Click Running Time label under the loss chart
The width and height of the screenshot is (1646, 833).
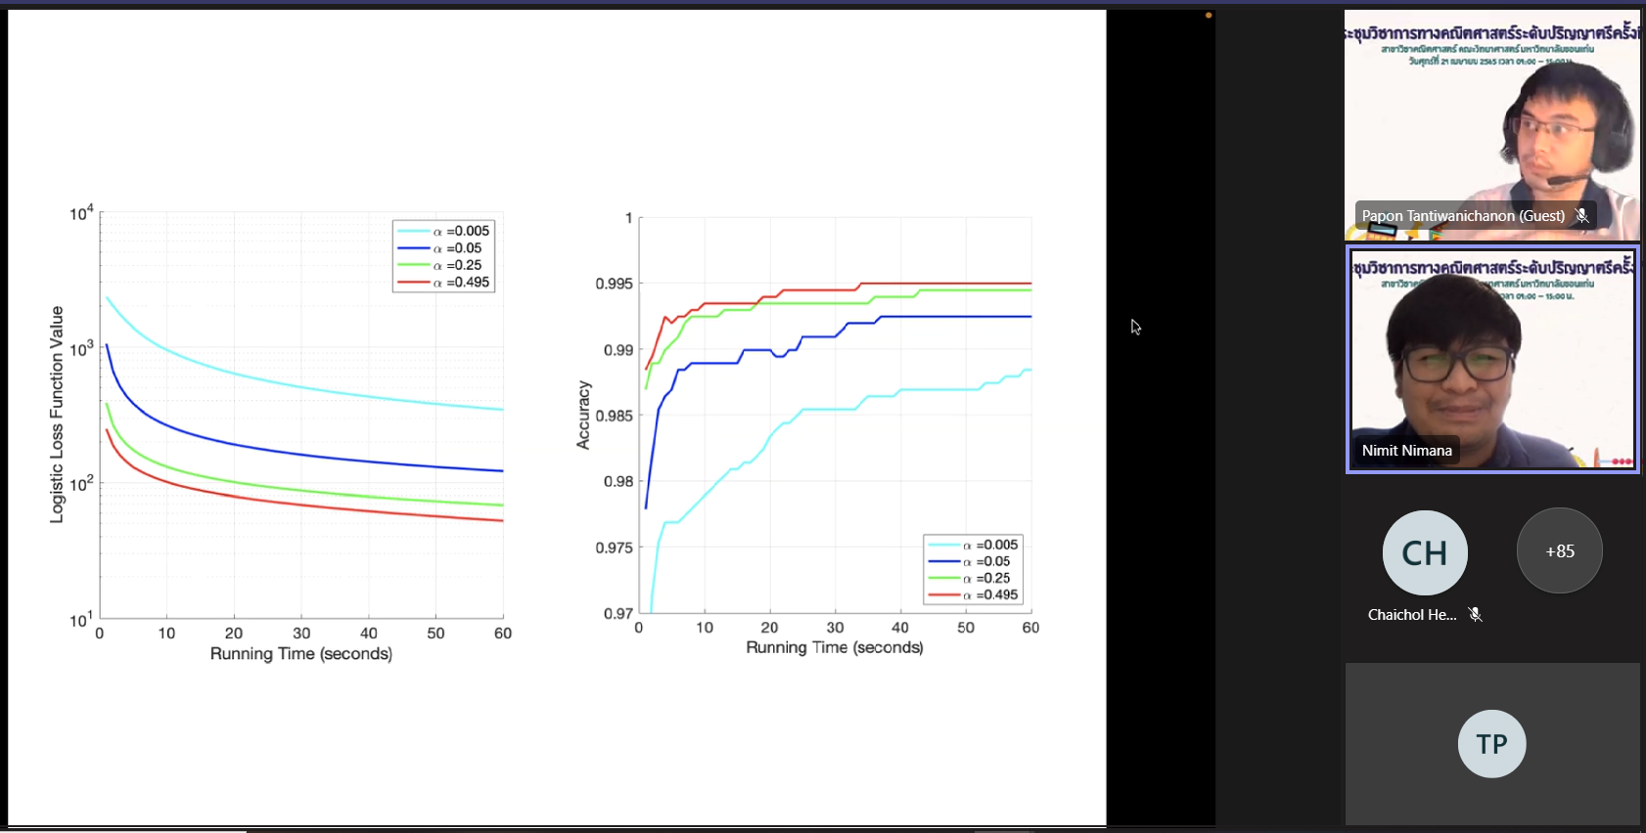pos(300,654)
